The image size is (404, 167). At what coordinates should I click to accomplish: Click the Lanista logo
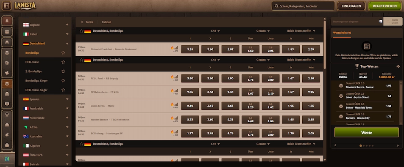pos(25,5)
